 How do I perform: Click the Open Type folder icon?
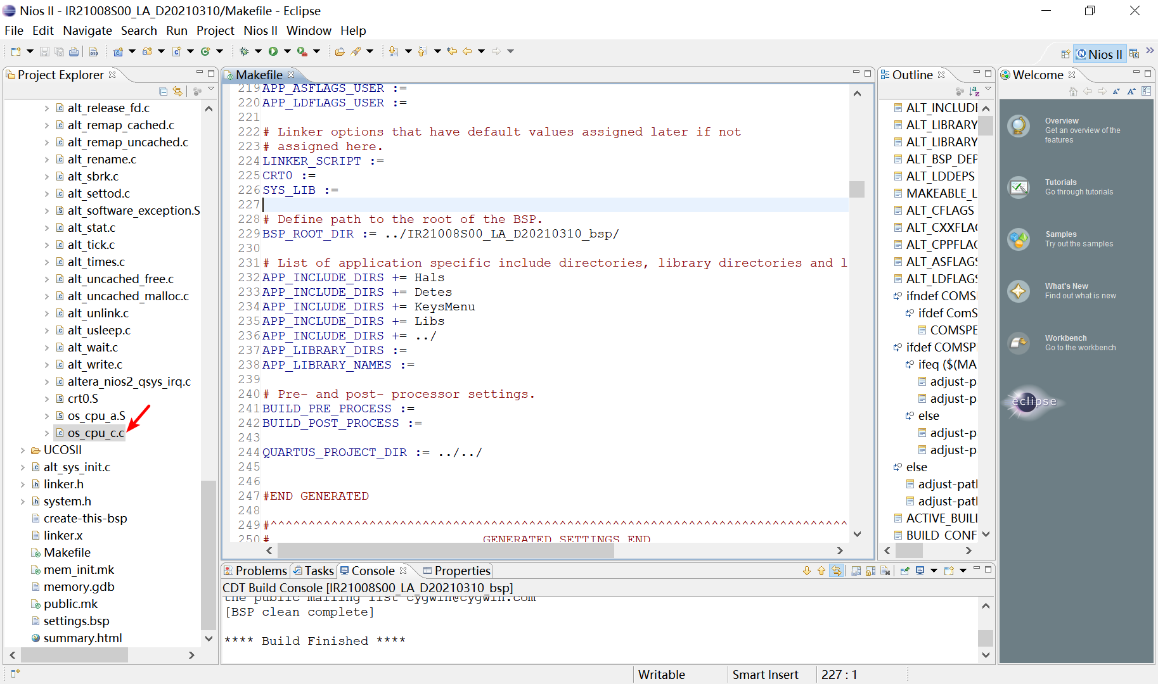[x=340, y=51]
